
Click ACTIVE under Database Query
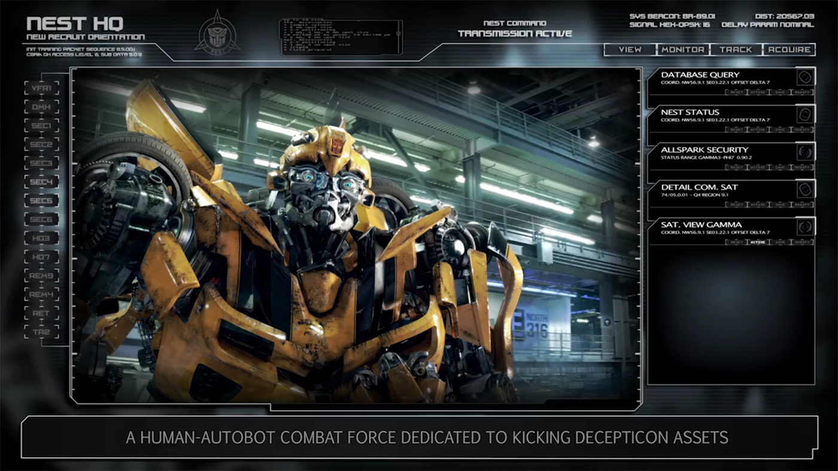pos(758,92)
